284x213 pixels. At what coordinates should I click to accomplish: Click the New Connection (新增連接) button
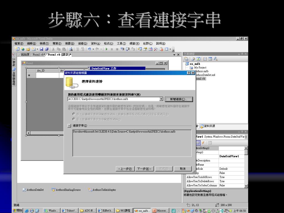coord(179,99)
